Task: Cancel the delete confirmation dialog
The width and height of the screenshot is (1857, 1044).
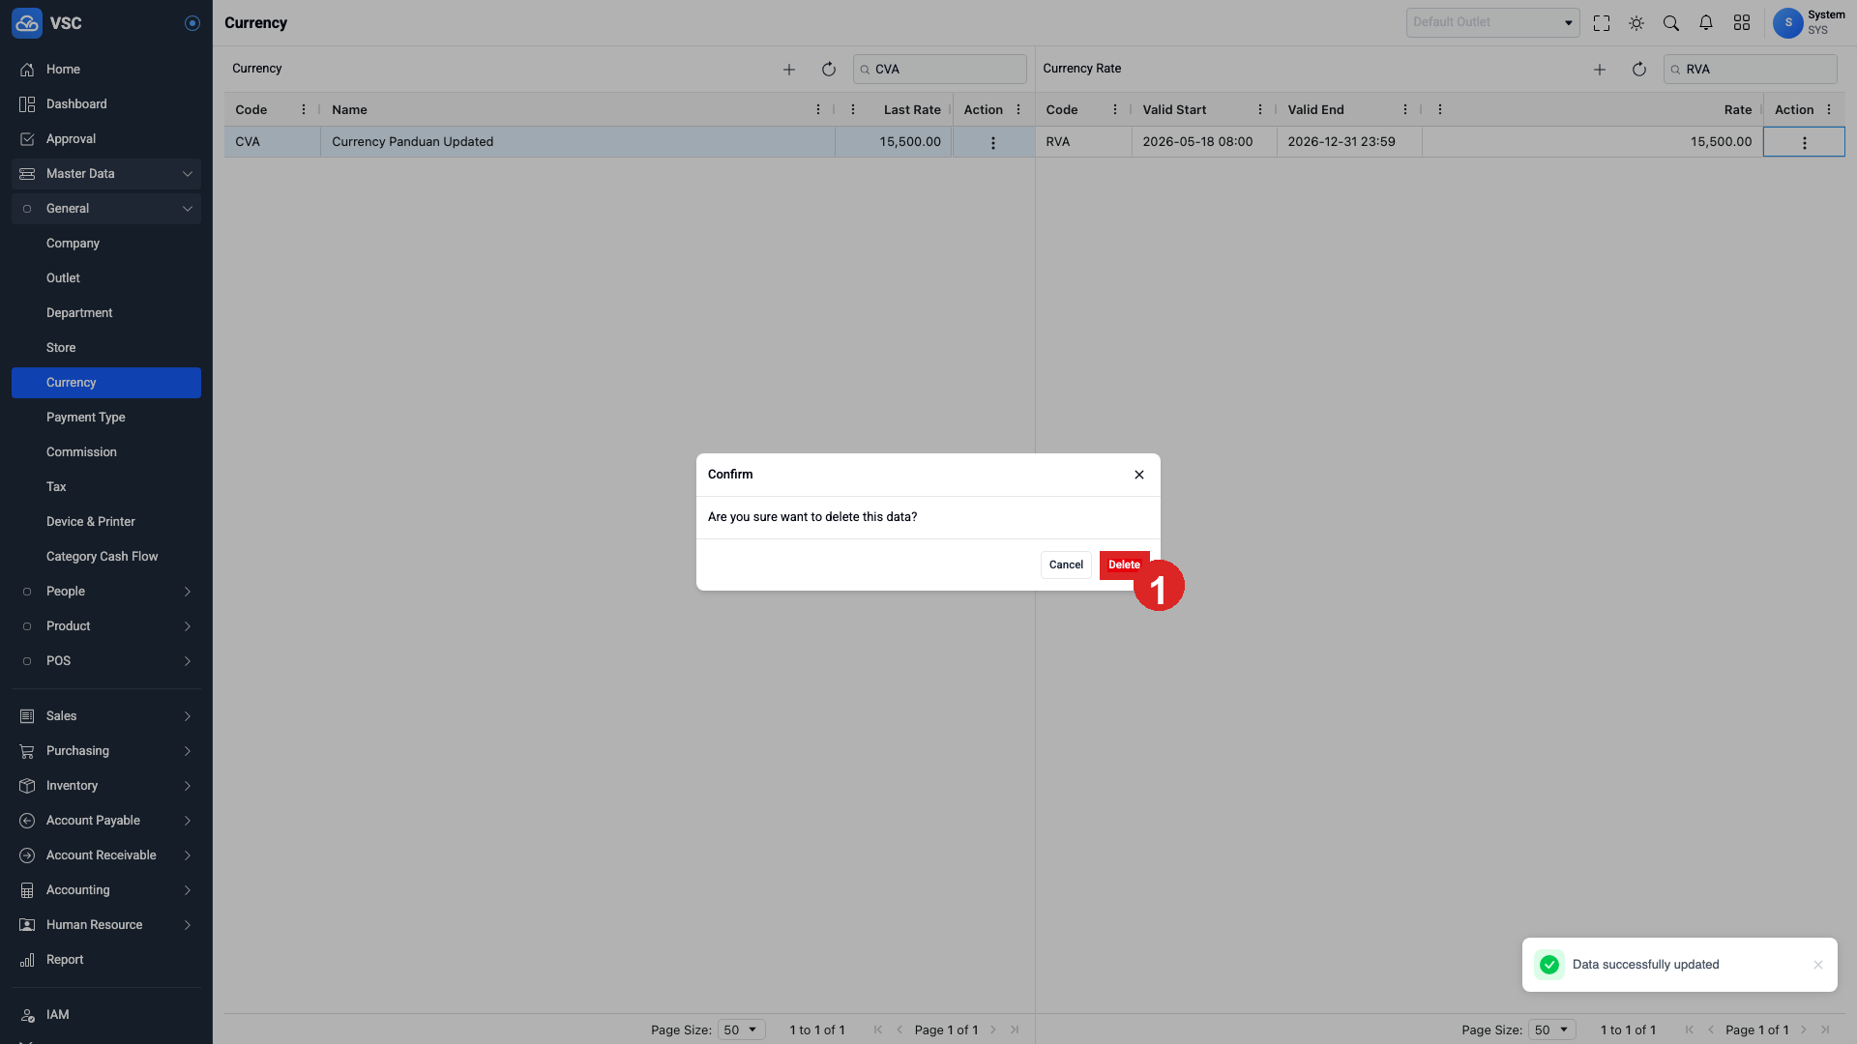Action: click(x=1066, y=565)
